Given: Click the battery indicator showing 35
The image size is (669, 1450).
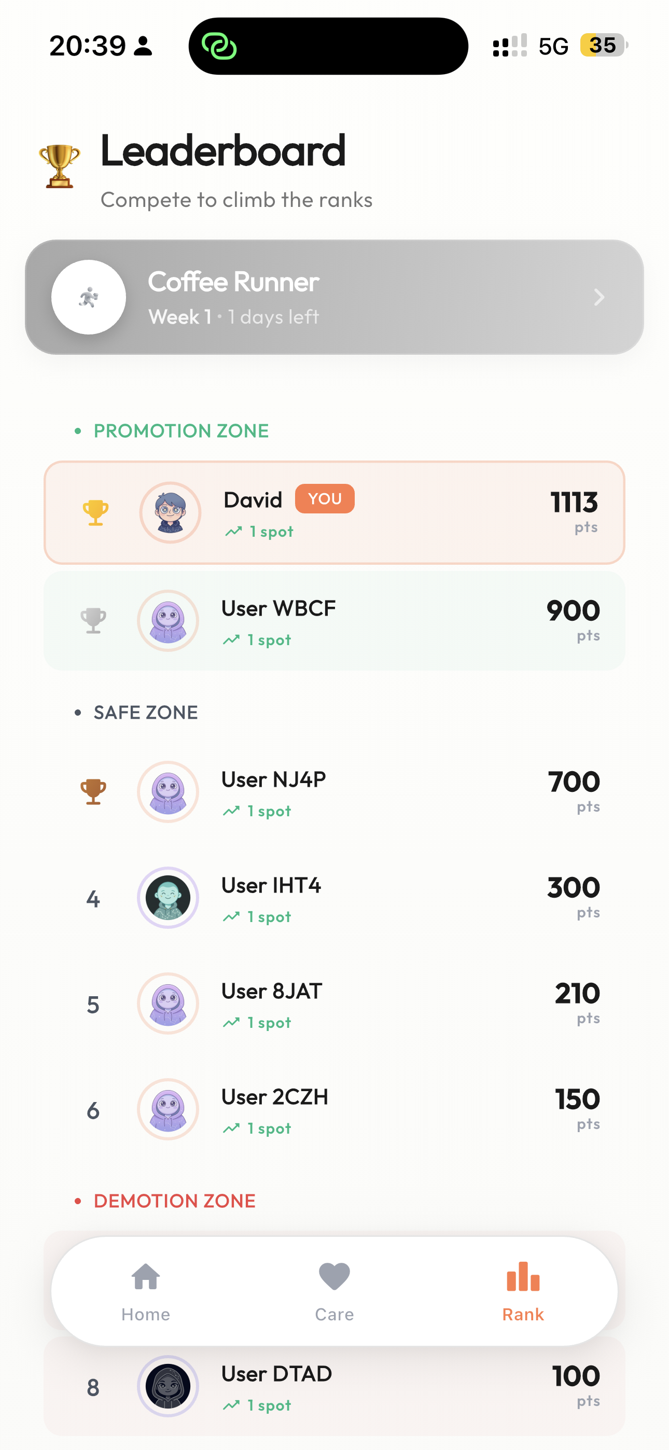Looking at the screenshot, I should (x=602, y=45).
